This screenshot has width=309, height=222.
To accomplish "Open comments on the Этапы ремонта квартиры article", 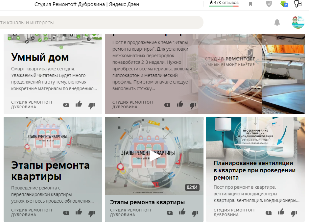I will pyautogui.click(x=66, y=213).
